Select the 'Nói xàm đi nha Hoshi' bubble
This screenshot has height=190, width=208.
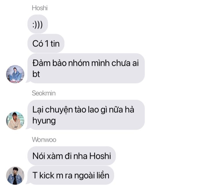click(x=72, y=156)
